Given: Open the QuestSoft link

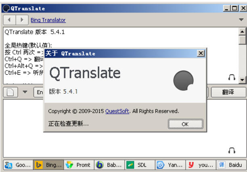Looking at the screenshot, I should coord(117,111).
